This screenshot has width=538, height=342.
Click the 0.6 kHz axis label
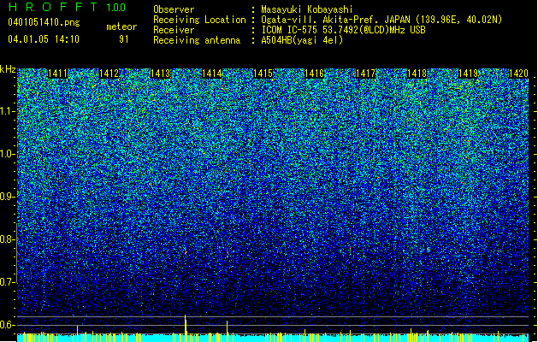7,325
